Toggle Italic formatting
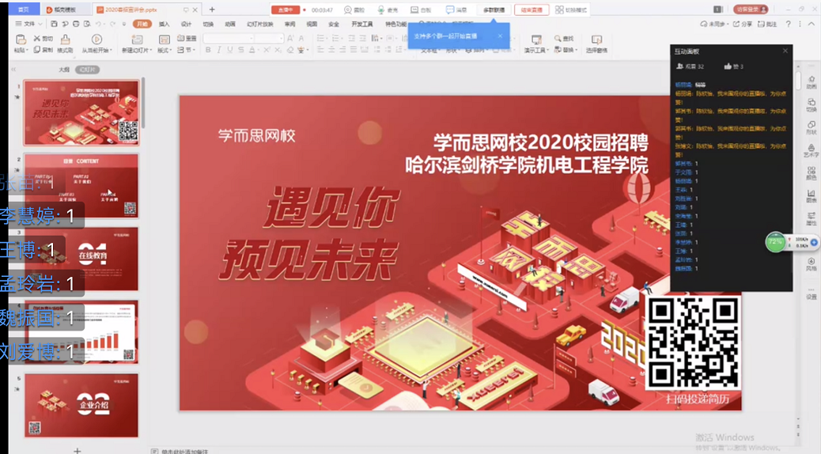 [x=219, y=51]
